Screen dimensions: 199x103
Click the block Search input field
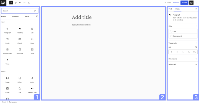tap(20, 11)
